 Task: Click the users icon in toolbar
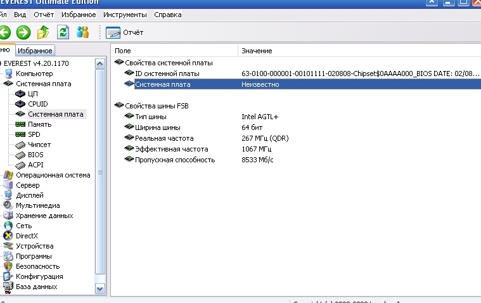click(x=83, y=32)
